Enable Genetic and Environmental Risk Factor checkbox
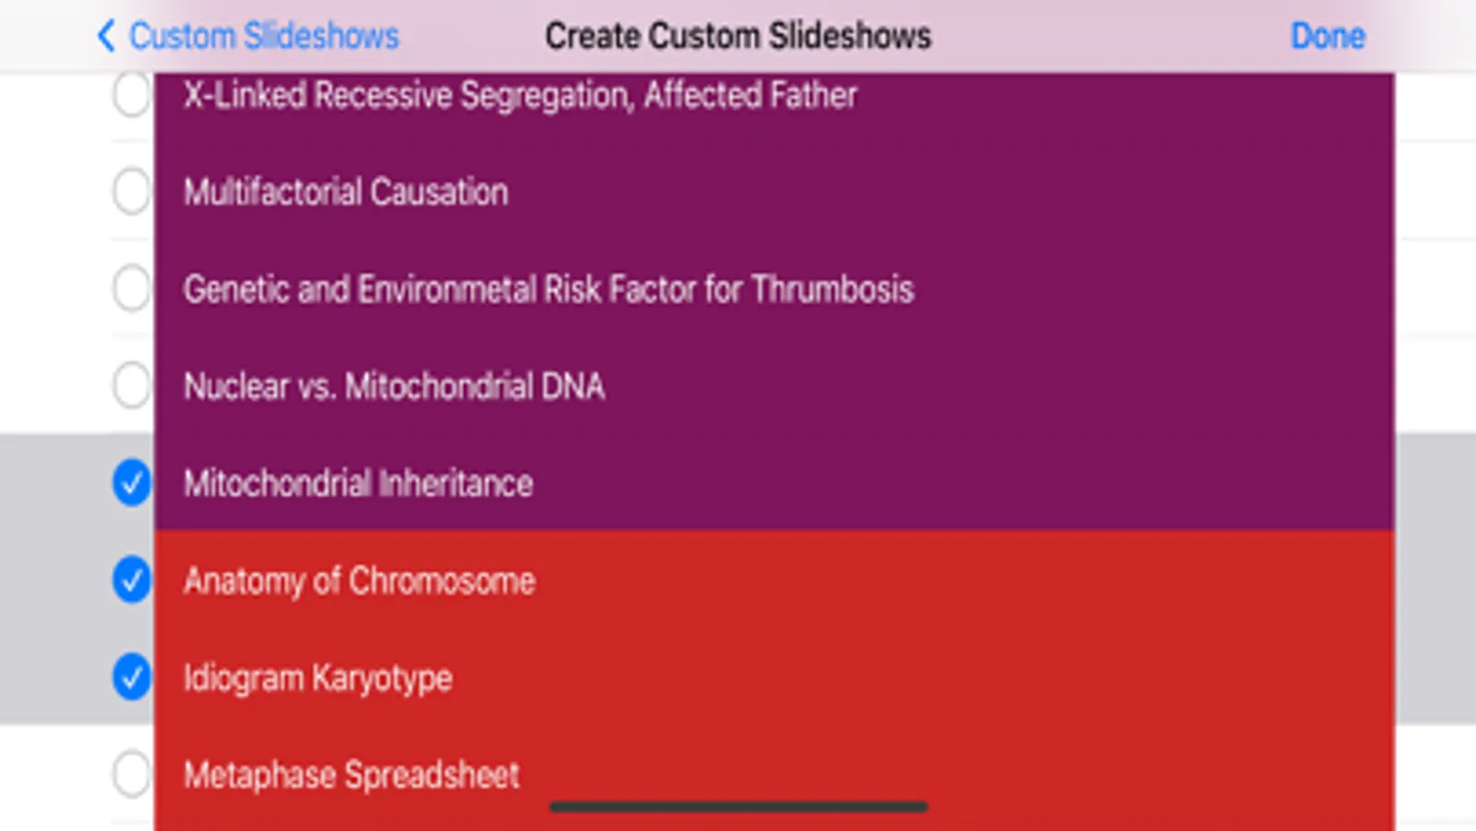This screenshot has height=831, width=1476. (131, 289)
